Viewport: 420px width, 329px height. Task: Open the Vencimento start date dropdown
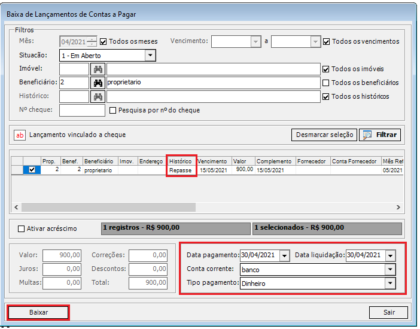point(256,42)
